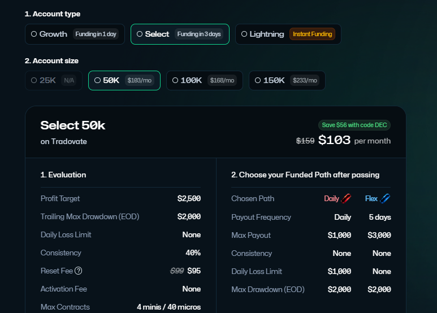
Task: Choose the Select account type option
Action: point(157,34)
